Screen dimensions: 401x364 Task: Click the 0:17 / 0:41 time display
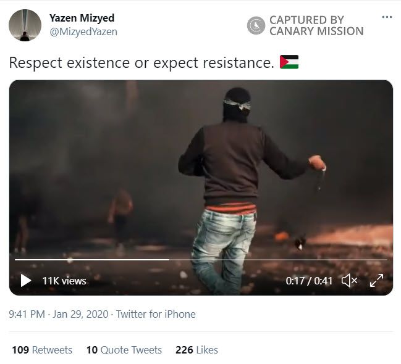[309, 281]
